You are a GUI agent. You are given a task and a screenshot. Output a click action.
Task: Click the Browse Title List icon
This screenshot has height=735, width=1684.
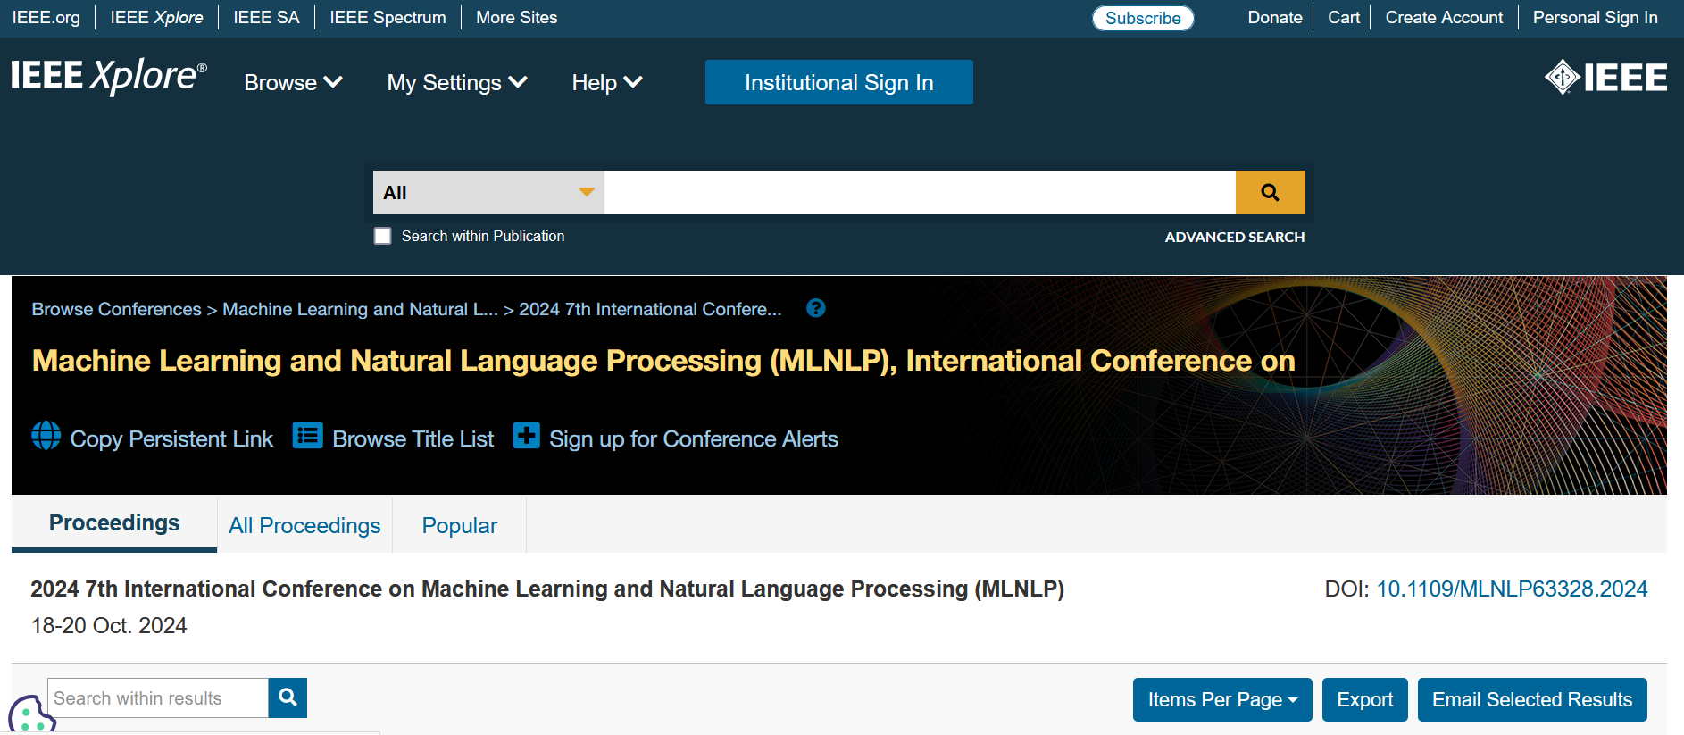[307, 436]
